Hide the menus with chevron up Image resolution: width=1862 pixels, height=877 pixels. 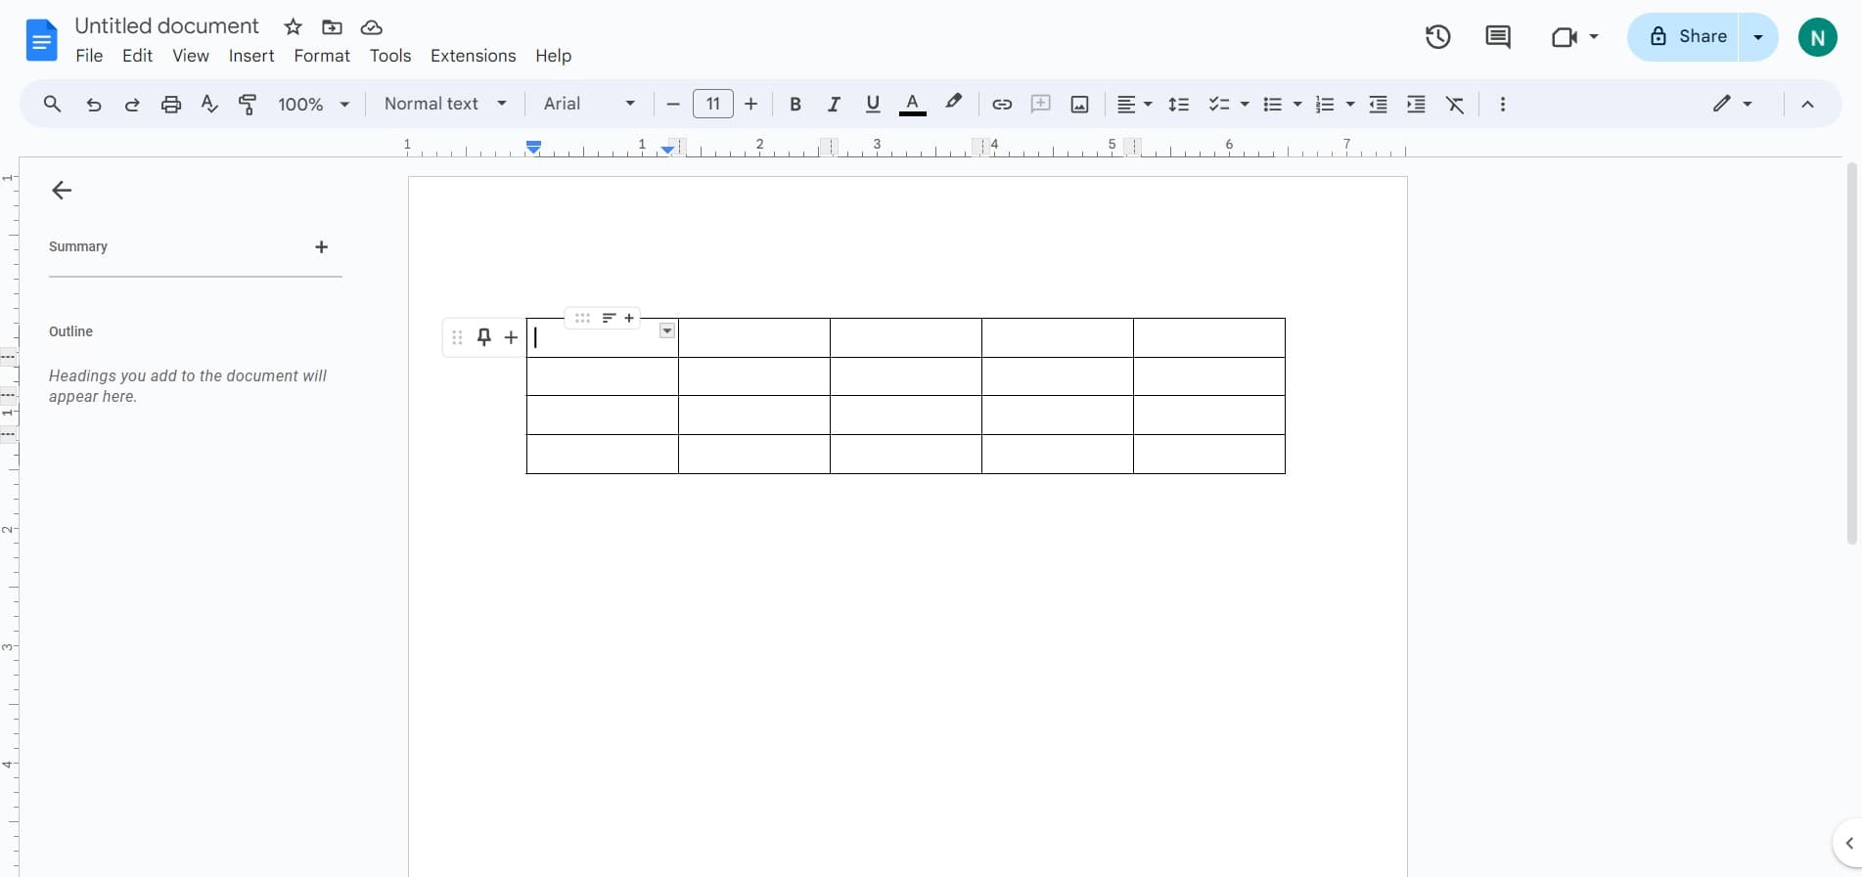pos(1807,105)
